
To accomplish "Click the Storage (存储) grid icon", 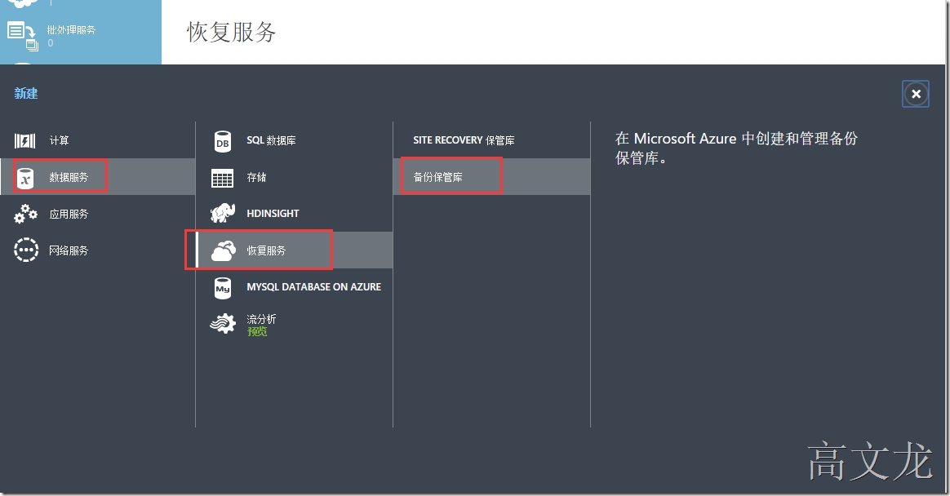I will coord(222,178).
